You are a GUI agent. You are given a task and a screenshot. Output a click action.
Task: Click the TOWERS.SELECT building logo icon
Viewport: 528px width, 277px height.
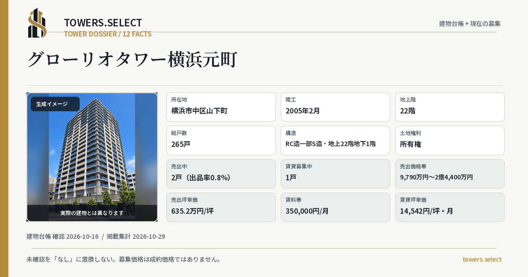click(37, 23)
